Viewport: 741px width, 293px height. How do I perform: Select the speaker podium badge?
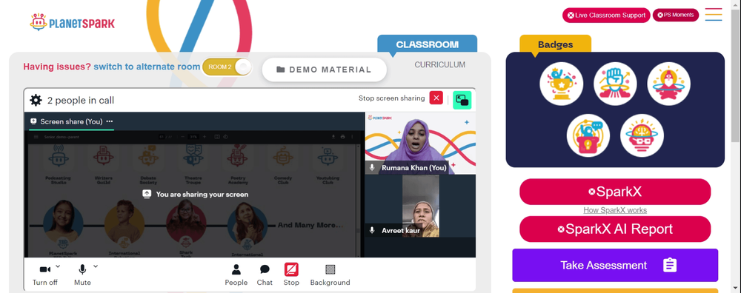coord(588,135)
